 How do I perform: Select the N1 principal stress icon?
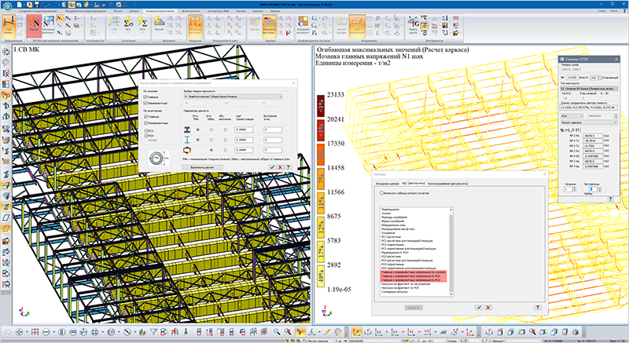tap(60, 18)
